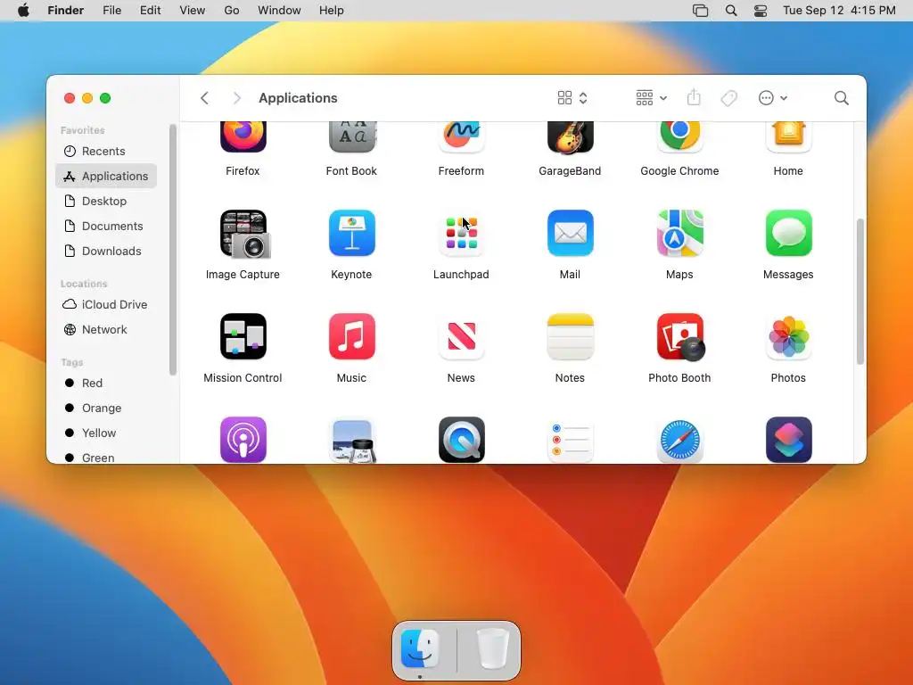Open Network in the sidebar
The image size is (913, 685).
coord(106,330)
